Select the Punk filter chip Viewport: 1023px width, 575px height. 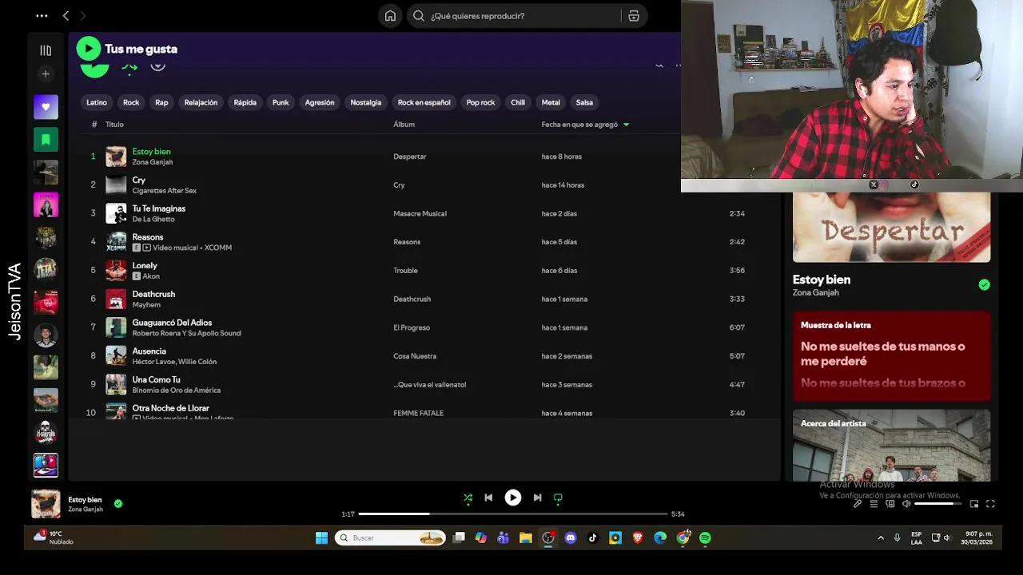point(281,102)
